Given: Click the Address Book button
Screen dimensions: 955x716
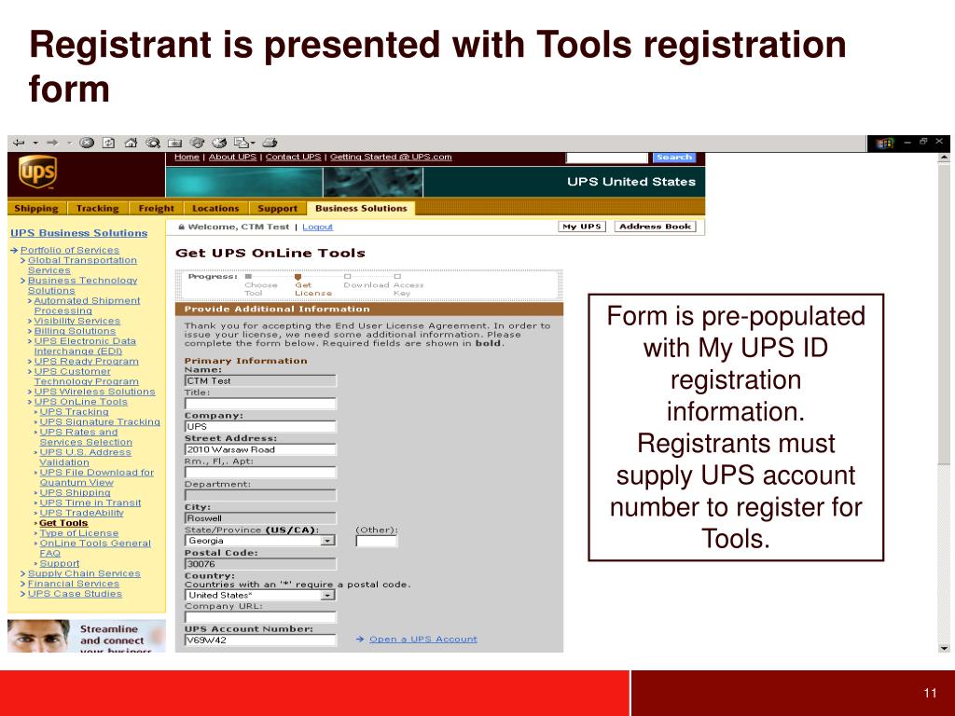Looking at the screenshot, I should pyautogui.click(x=655, y=227).
